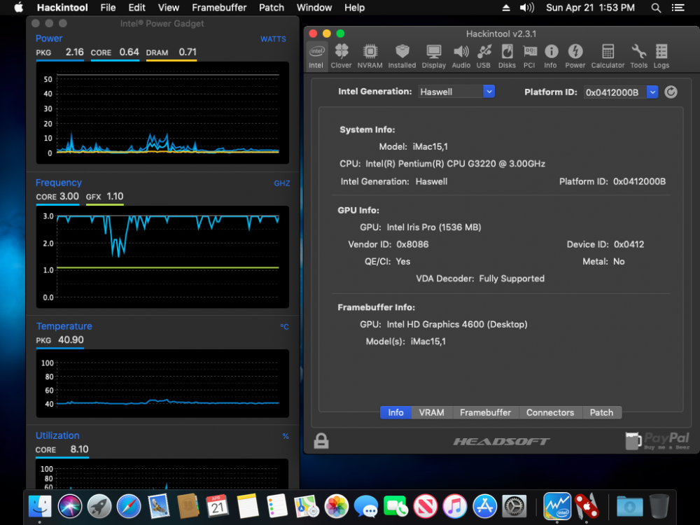Click the volume icon in menu bar
Image resolution: width=700 pixels, height=525 pixels.
527,8
